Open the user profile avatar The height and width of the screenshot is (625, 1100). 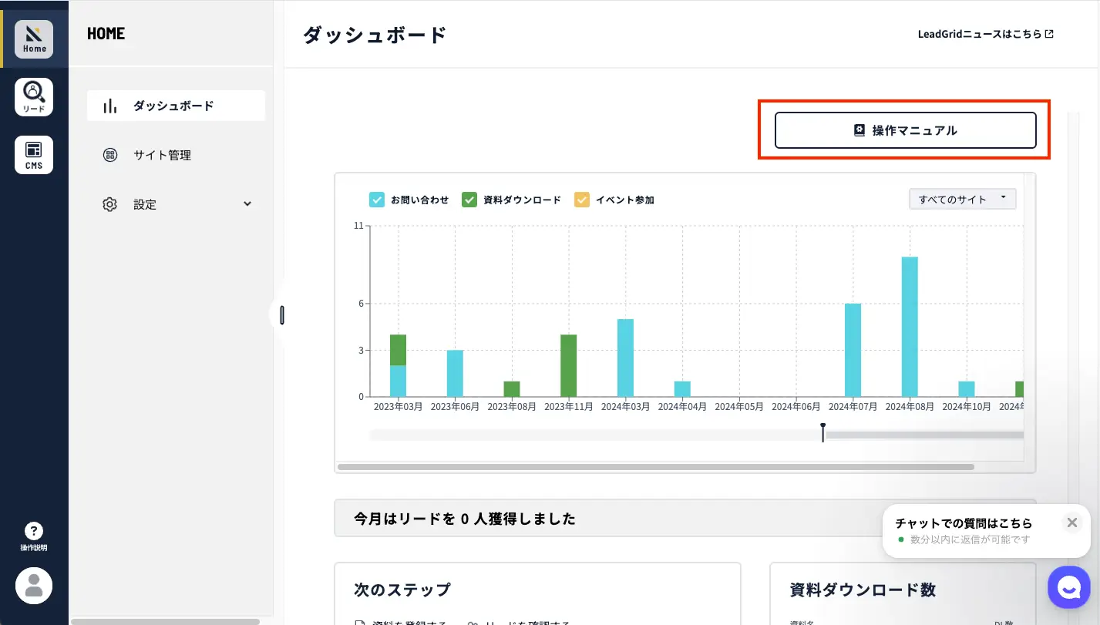pos(34,586)
